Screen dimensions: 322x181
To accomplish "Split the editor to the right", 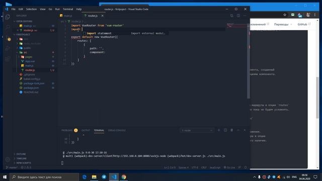I will click(x=238, y=16).
